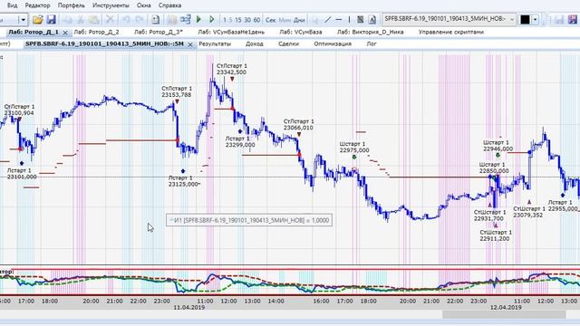
Task: Click the greyed paste toolbar icon
Action: (94, 20)
